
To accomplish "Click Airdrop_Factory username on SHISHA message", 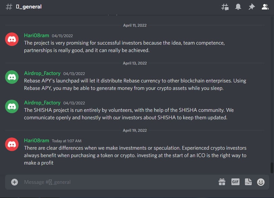I will click(x=42, y=103).
